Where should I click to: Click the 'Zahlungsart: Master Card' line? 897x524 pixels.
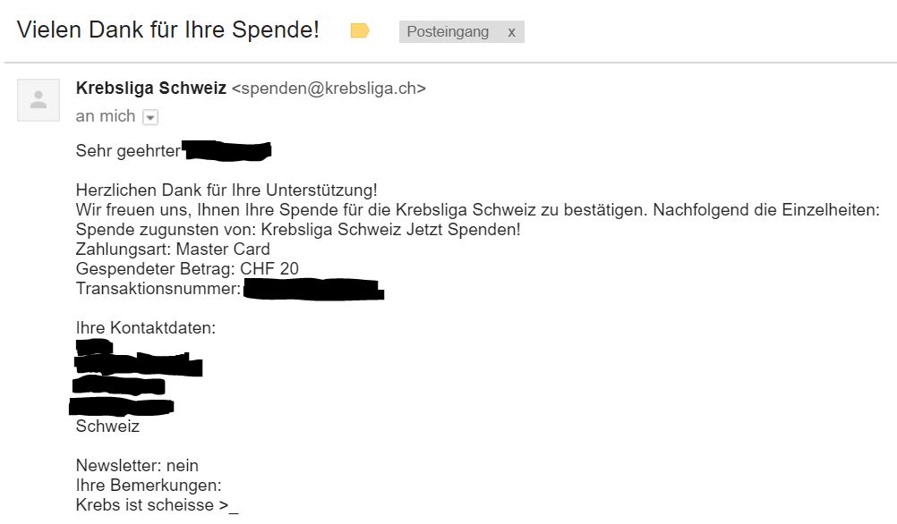tap(173, 249)
